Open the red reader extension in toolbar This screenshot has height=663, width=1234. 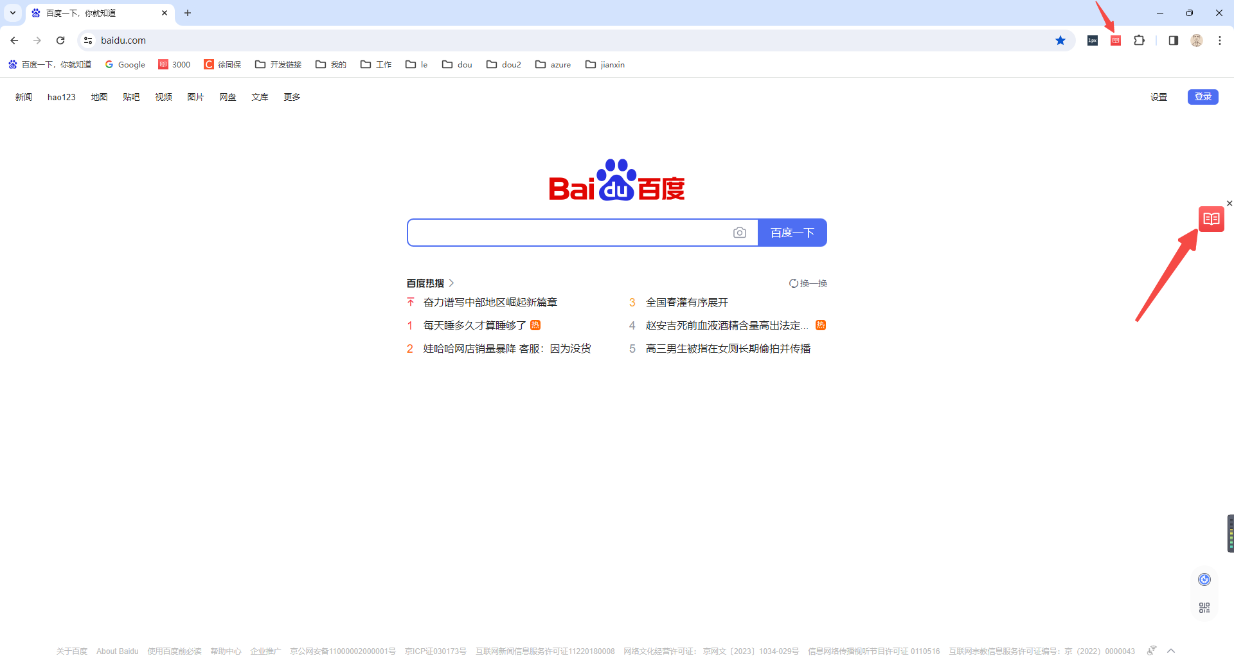coord(1116,40)
